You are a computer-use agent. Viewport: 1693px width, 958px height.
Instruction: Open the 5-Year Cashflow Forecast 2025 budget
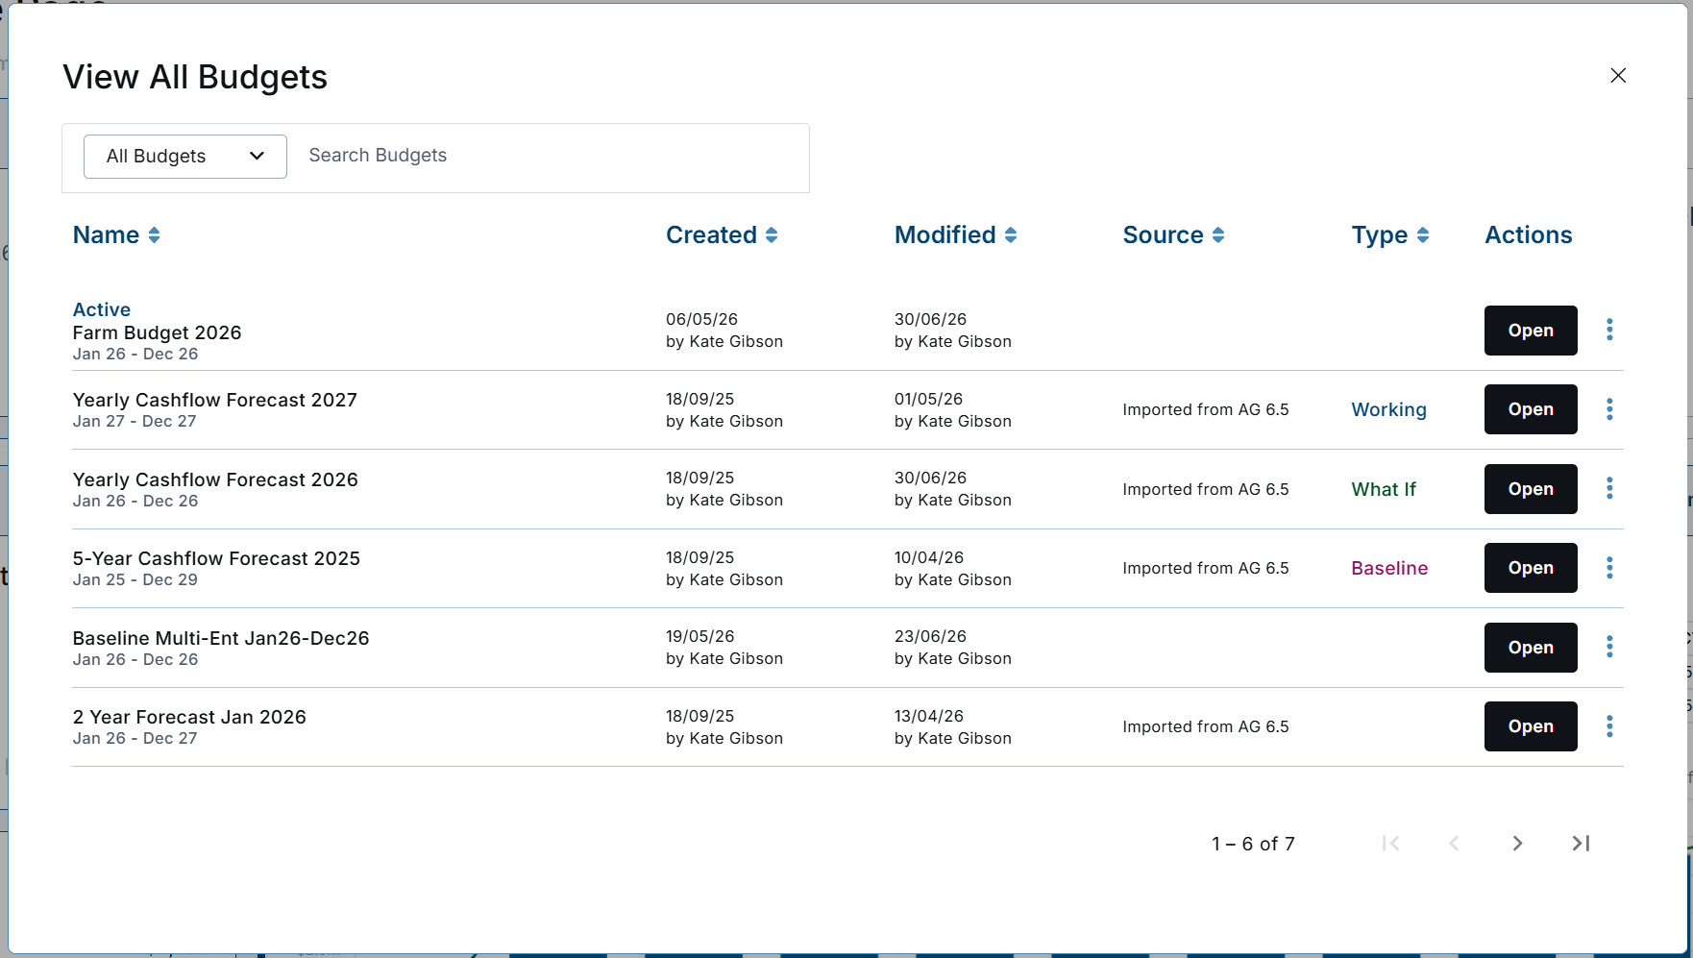(1531, 568)
